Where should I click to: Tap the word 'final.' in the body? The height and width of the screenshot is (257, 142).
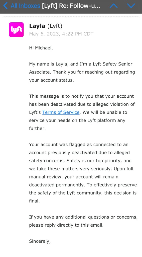(34, 201)
